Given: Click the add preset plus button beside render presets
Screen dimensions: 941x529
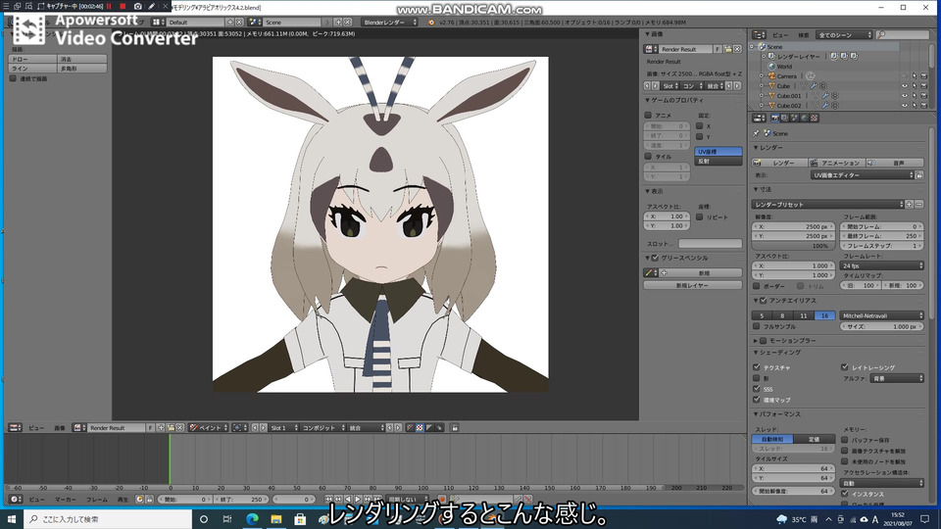Looking at the screenshot, I should point(910,205).
